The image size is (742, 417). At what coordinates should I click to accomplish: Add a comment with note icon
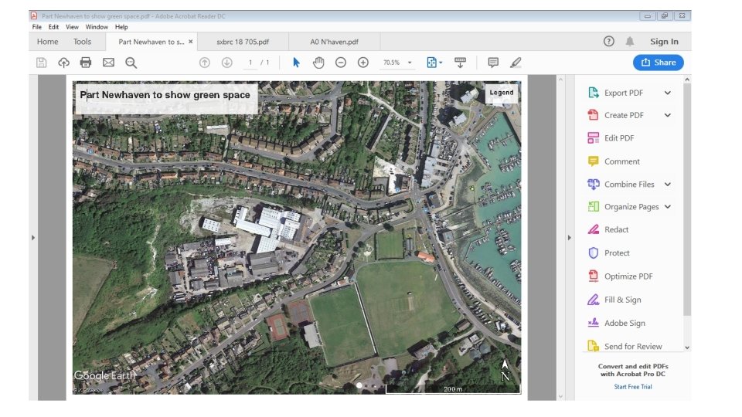(x=493, y=63)
